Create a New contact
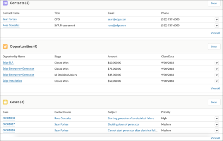The width and height of the screenshot is (223, 141). [x=214, y=3]
